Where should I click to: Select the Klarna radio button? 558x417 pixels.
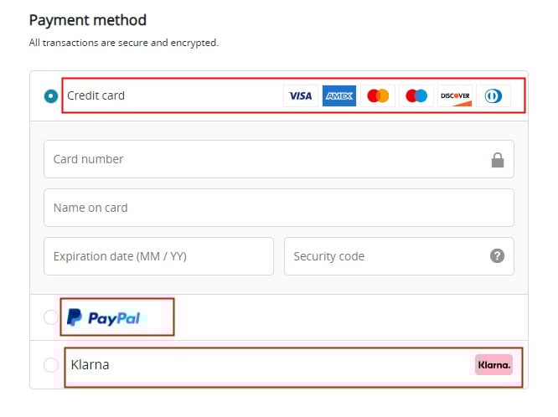coord(51,365)
